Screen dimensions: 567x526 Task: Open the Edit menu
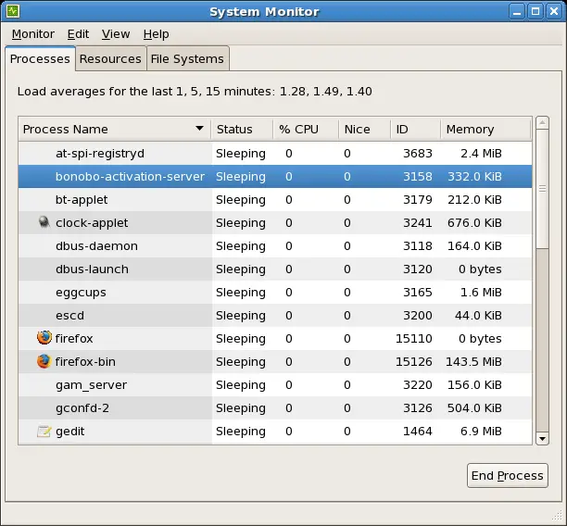tap(78, 34)
